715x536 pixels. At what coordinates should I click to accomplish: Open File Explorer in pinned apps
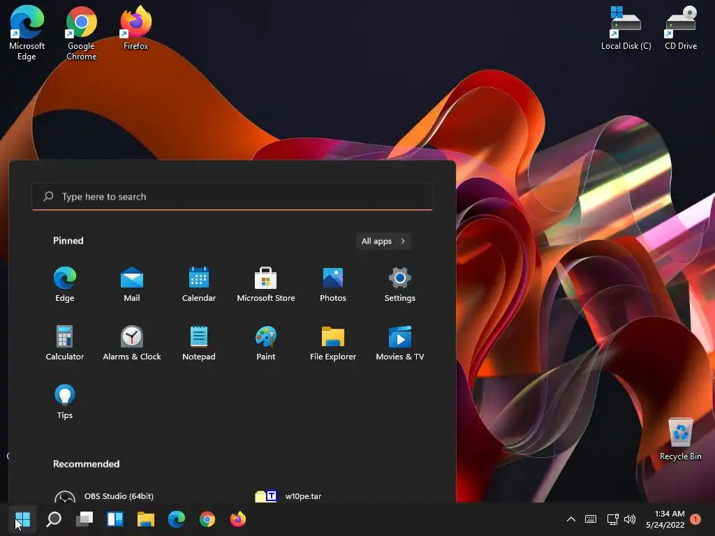coord(333,343)
